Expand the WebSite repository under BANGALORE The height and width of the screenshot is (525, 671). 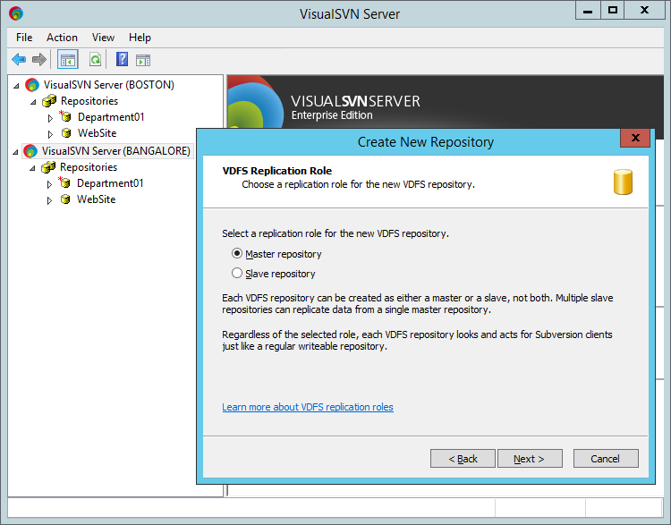click(x=49, y=200)
